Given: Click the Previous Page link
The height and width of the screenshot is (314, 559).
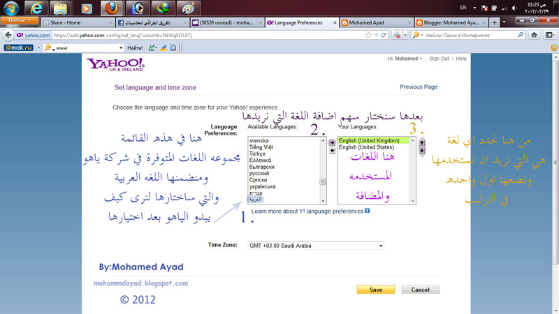Looking at the screenshot, I should click(419, 87).
